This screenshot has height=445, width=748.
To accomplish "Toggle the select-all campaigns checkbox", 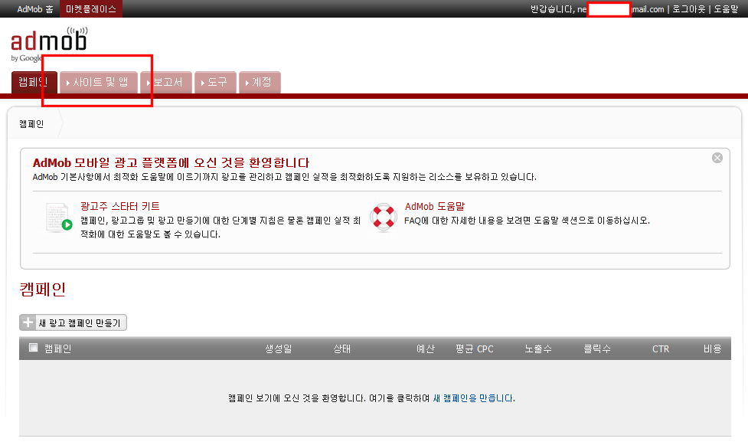I will (33, 348).
